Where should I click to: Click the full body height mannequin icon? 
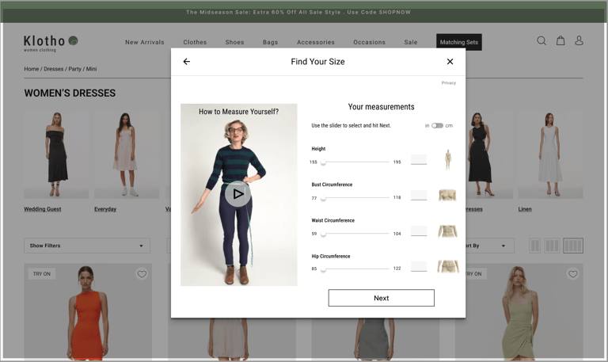point(448,159)
